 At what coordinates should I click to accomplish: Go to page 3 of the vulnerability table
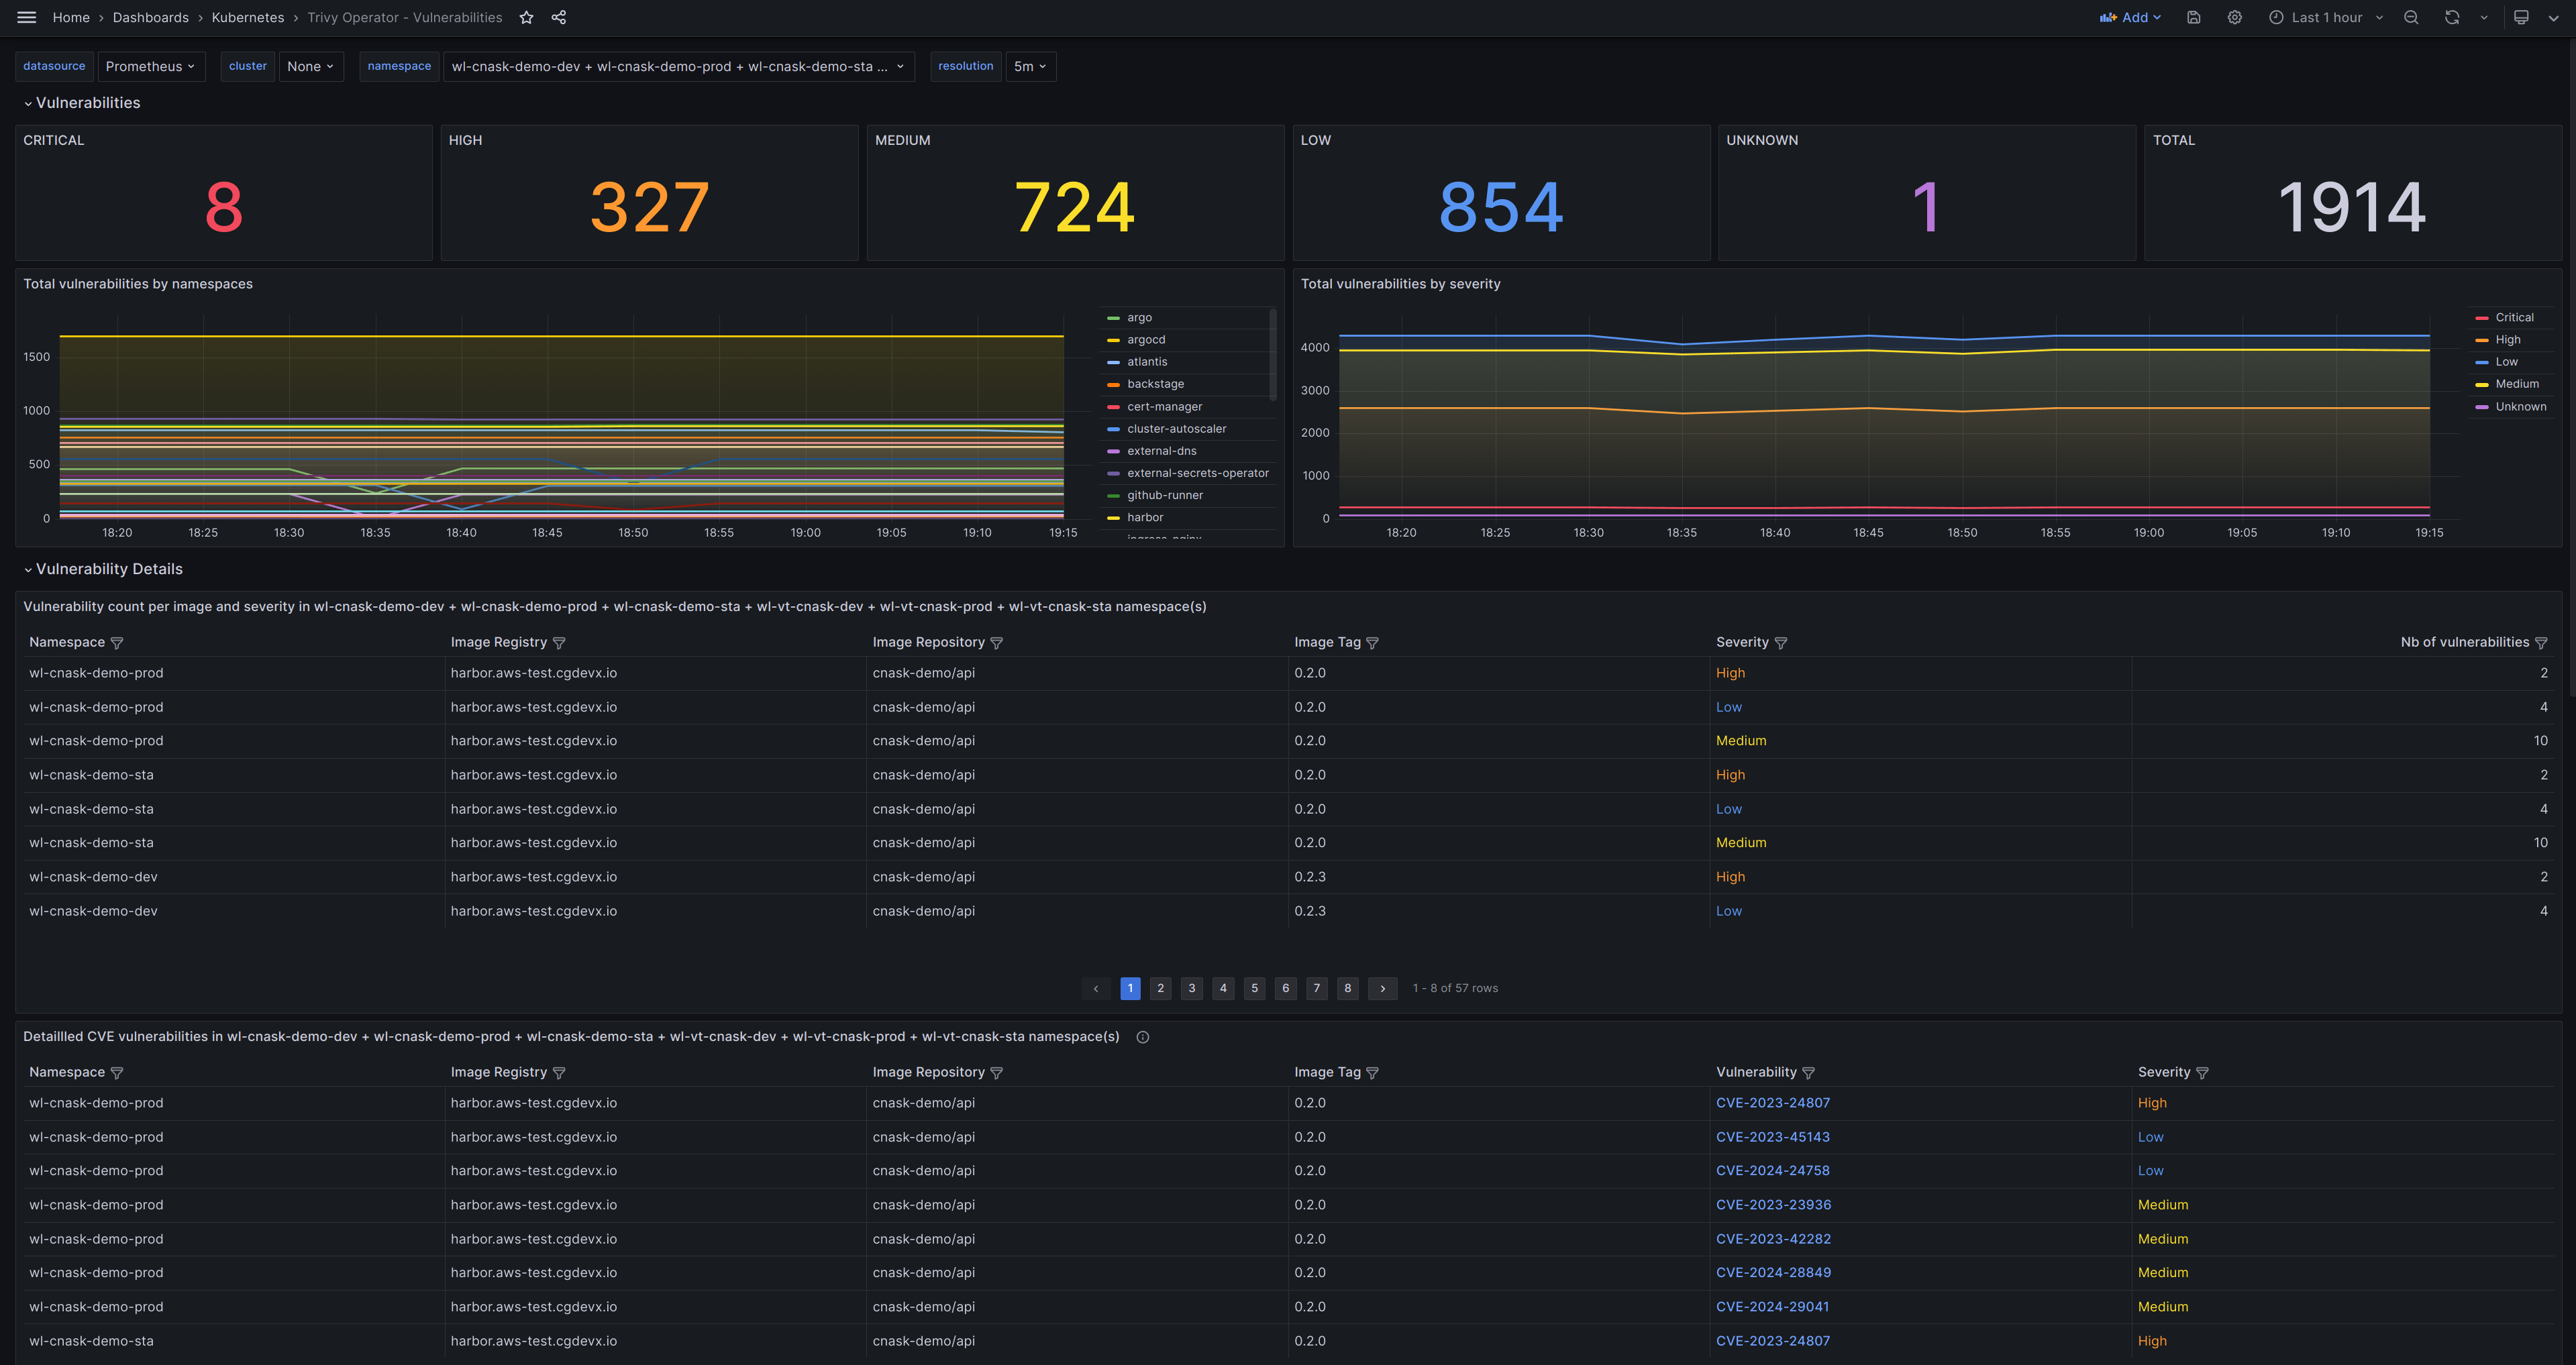tap(1191, 988)
